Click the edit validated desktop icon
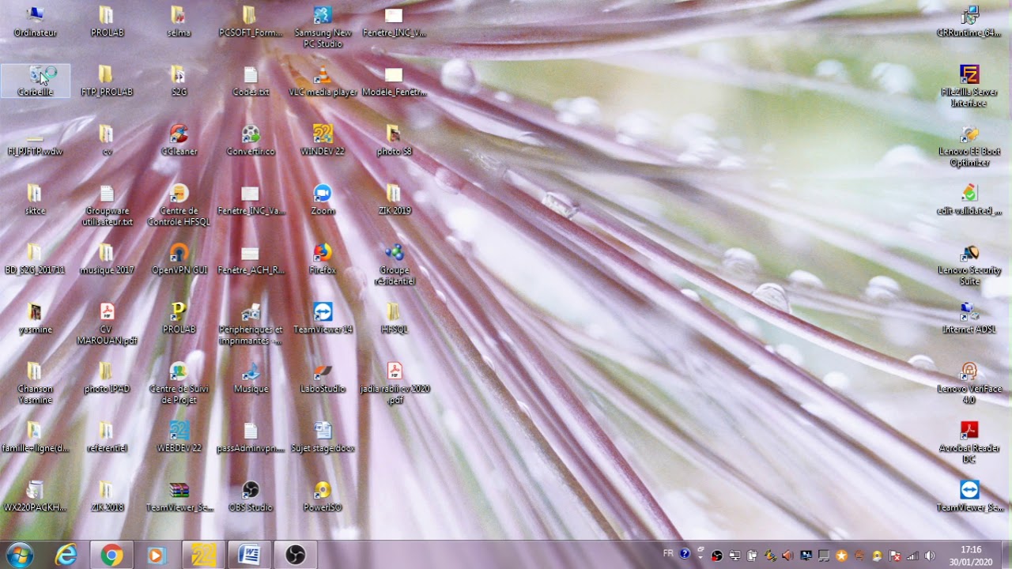Image resolution: width=1012 pixels, height=569 pixels. 969,199
